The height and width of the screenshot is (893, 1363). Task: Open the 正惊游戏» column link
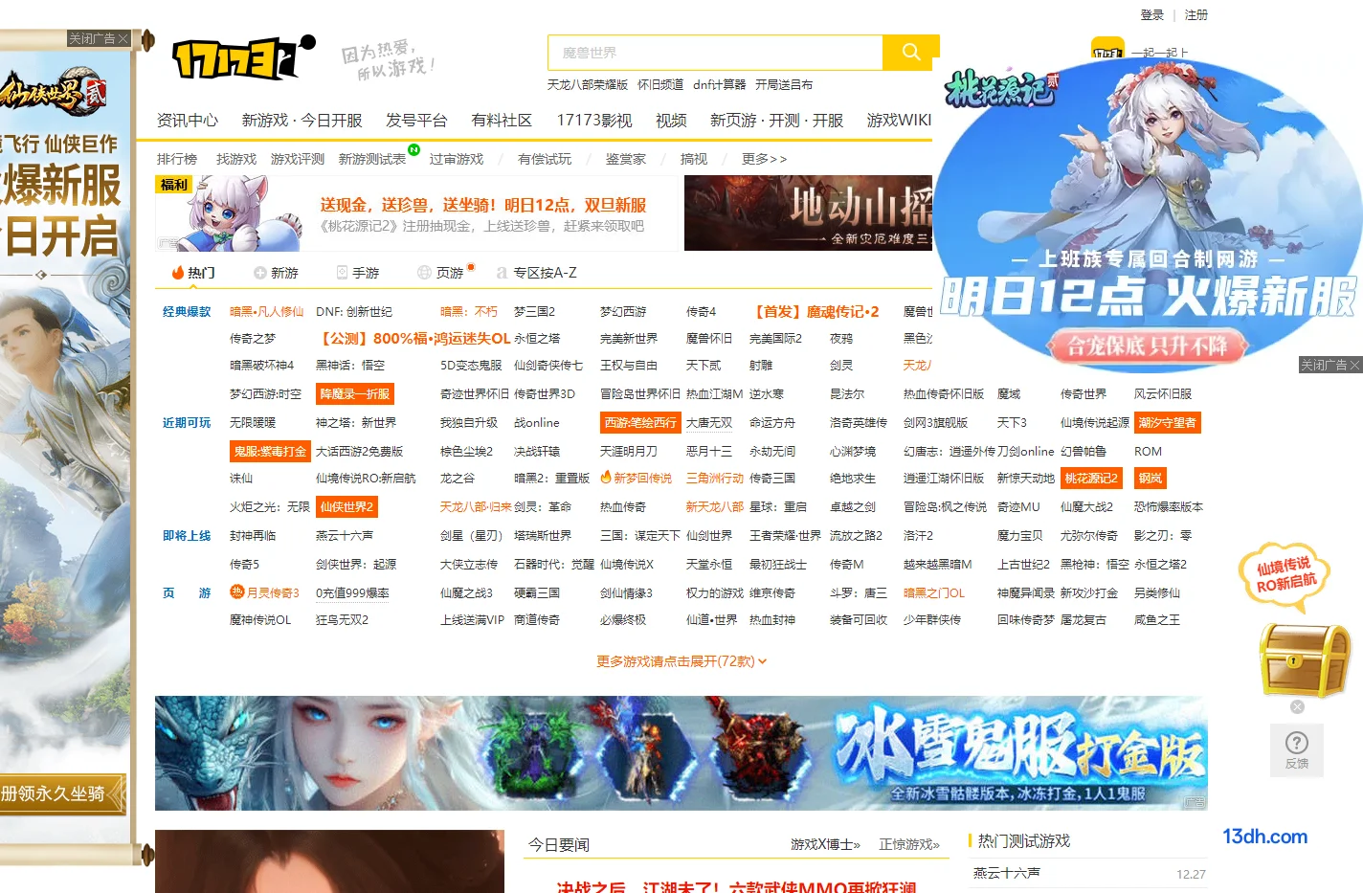[x=909, y=845]
